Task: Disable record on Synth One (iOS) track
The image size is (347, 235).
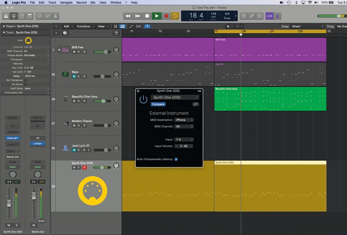Action: [x=84, y=167]
